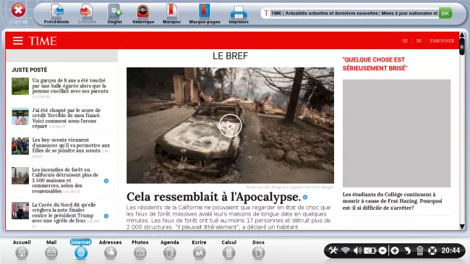
Task: Open settings with the wrench-and-hammer tray icon
Action: point(333,250)
